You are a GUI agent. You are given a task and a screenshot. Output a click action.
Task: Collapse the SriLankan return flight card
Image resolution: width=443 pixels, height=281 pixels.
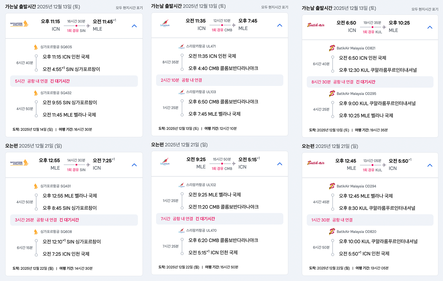(280, 164)
